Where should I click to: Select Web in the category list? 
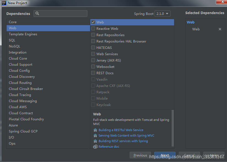[x=48, y=28]
